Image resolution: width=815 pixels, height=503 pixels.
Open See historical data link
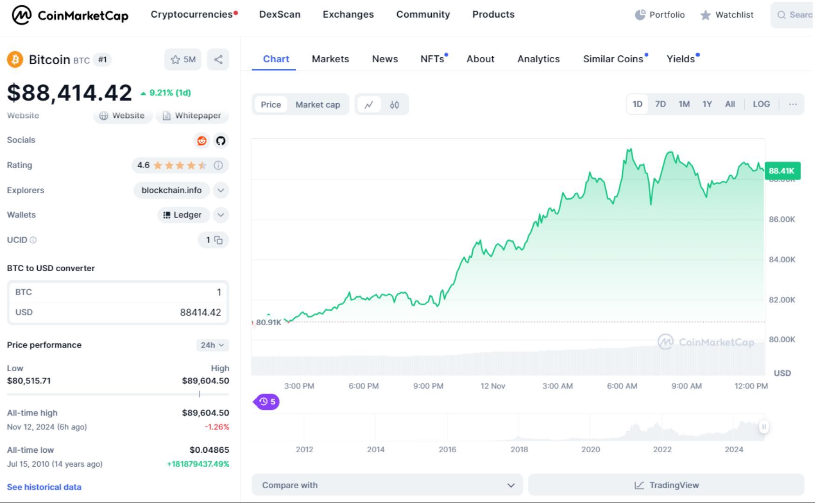click(43, 487)
